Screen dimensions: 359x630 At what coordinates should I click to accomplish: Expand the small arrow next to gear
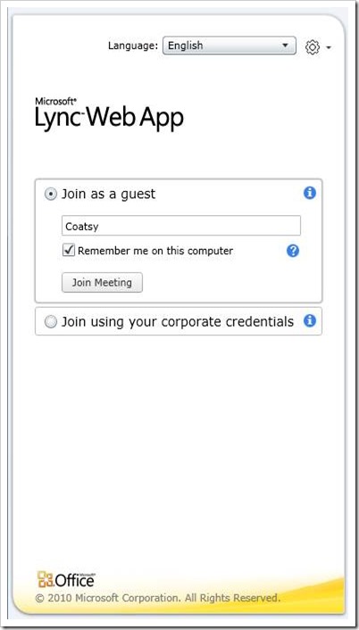(x=329, y=48)
